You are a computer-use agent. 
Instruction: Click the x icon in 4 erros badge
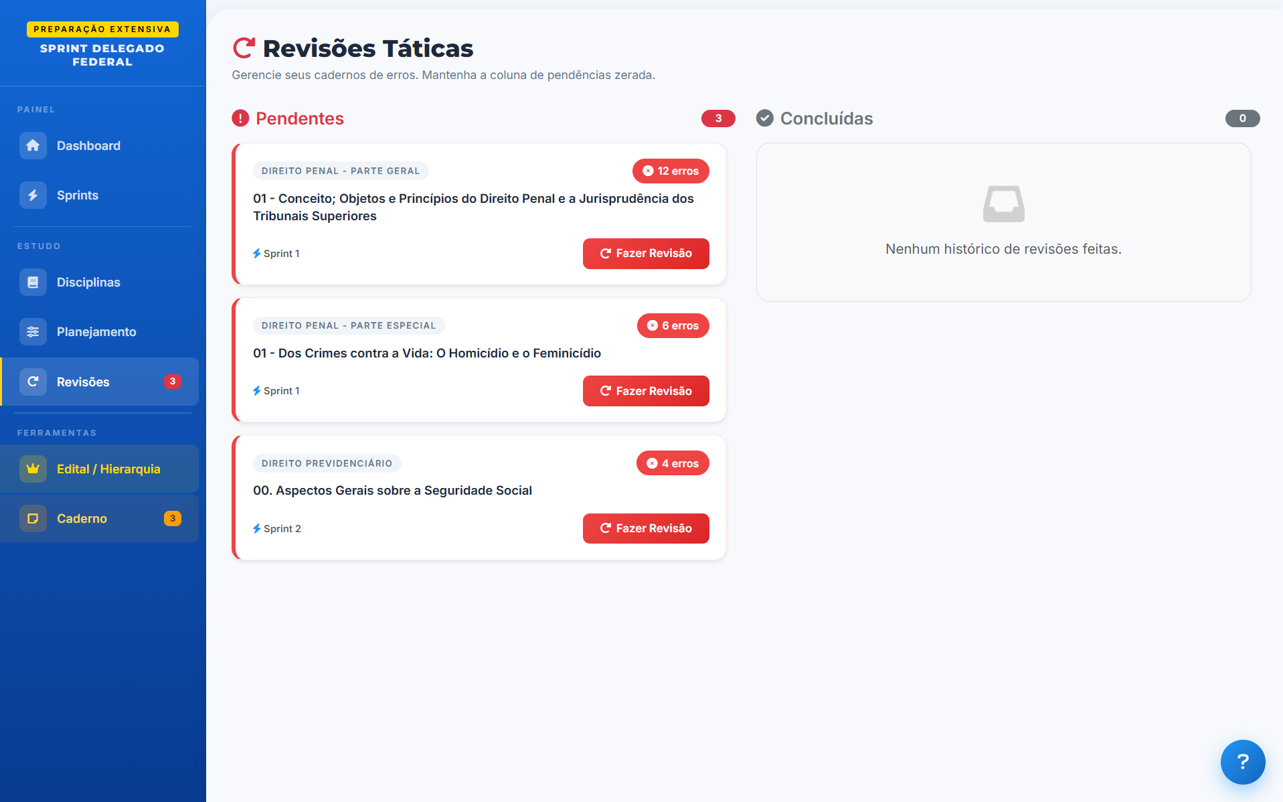652,463
